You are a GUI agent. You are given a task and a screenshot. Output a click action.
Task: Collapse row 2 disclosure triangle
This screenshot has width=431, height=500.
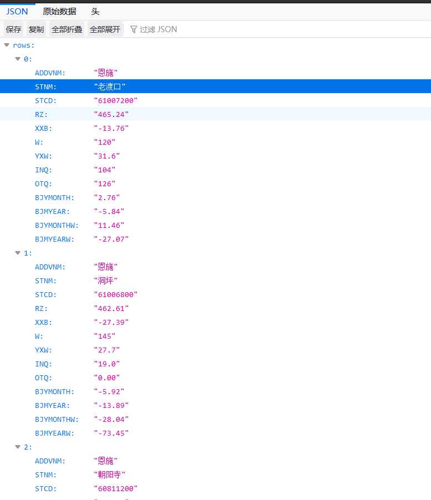[x=18, y=447]
